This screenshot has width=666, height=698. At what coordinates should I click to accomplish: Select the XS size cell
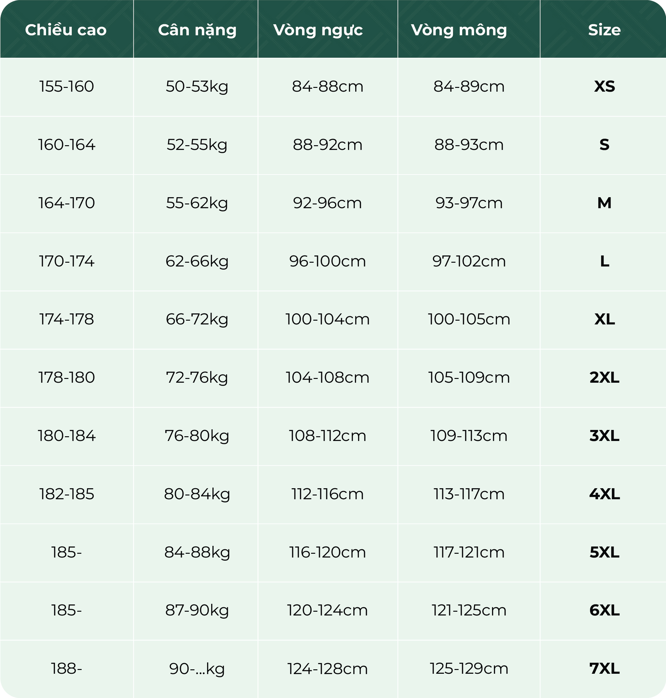604,86
